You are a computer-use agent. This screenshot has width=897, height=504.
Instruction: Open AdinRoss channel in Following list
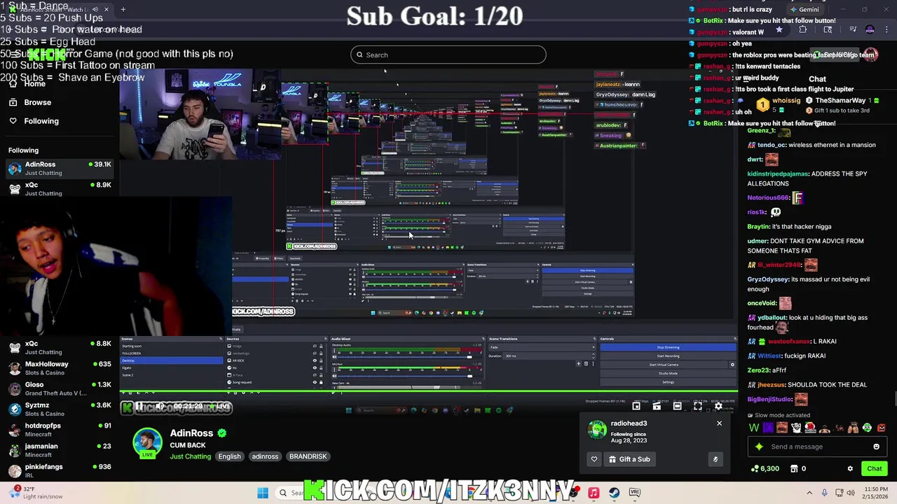60,168
